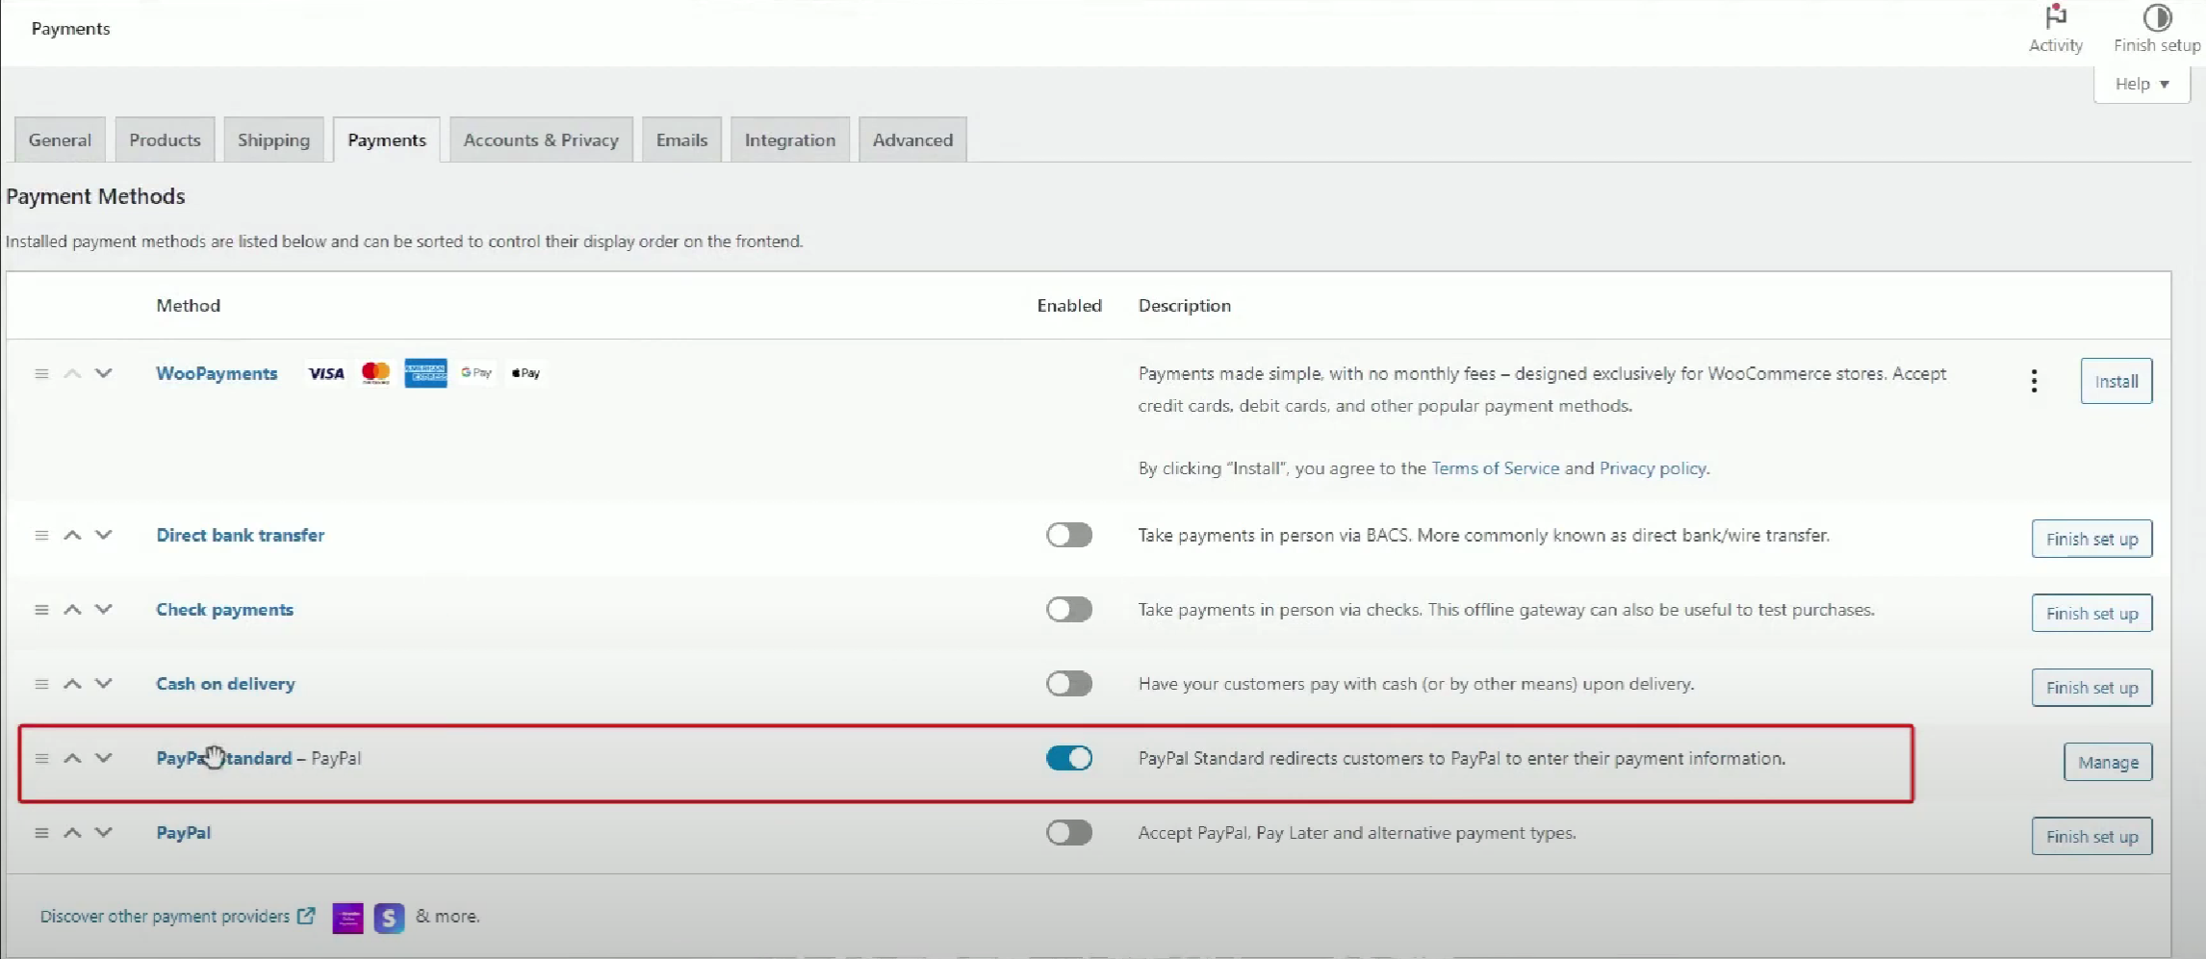Disable the PayPal Standard toggle

pyautogui.click(x=1069, y=758)
